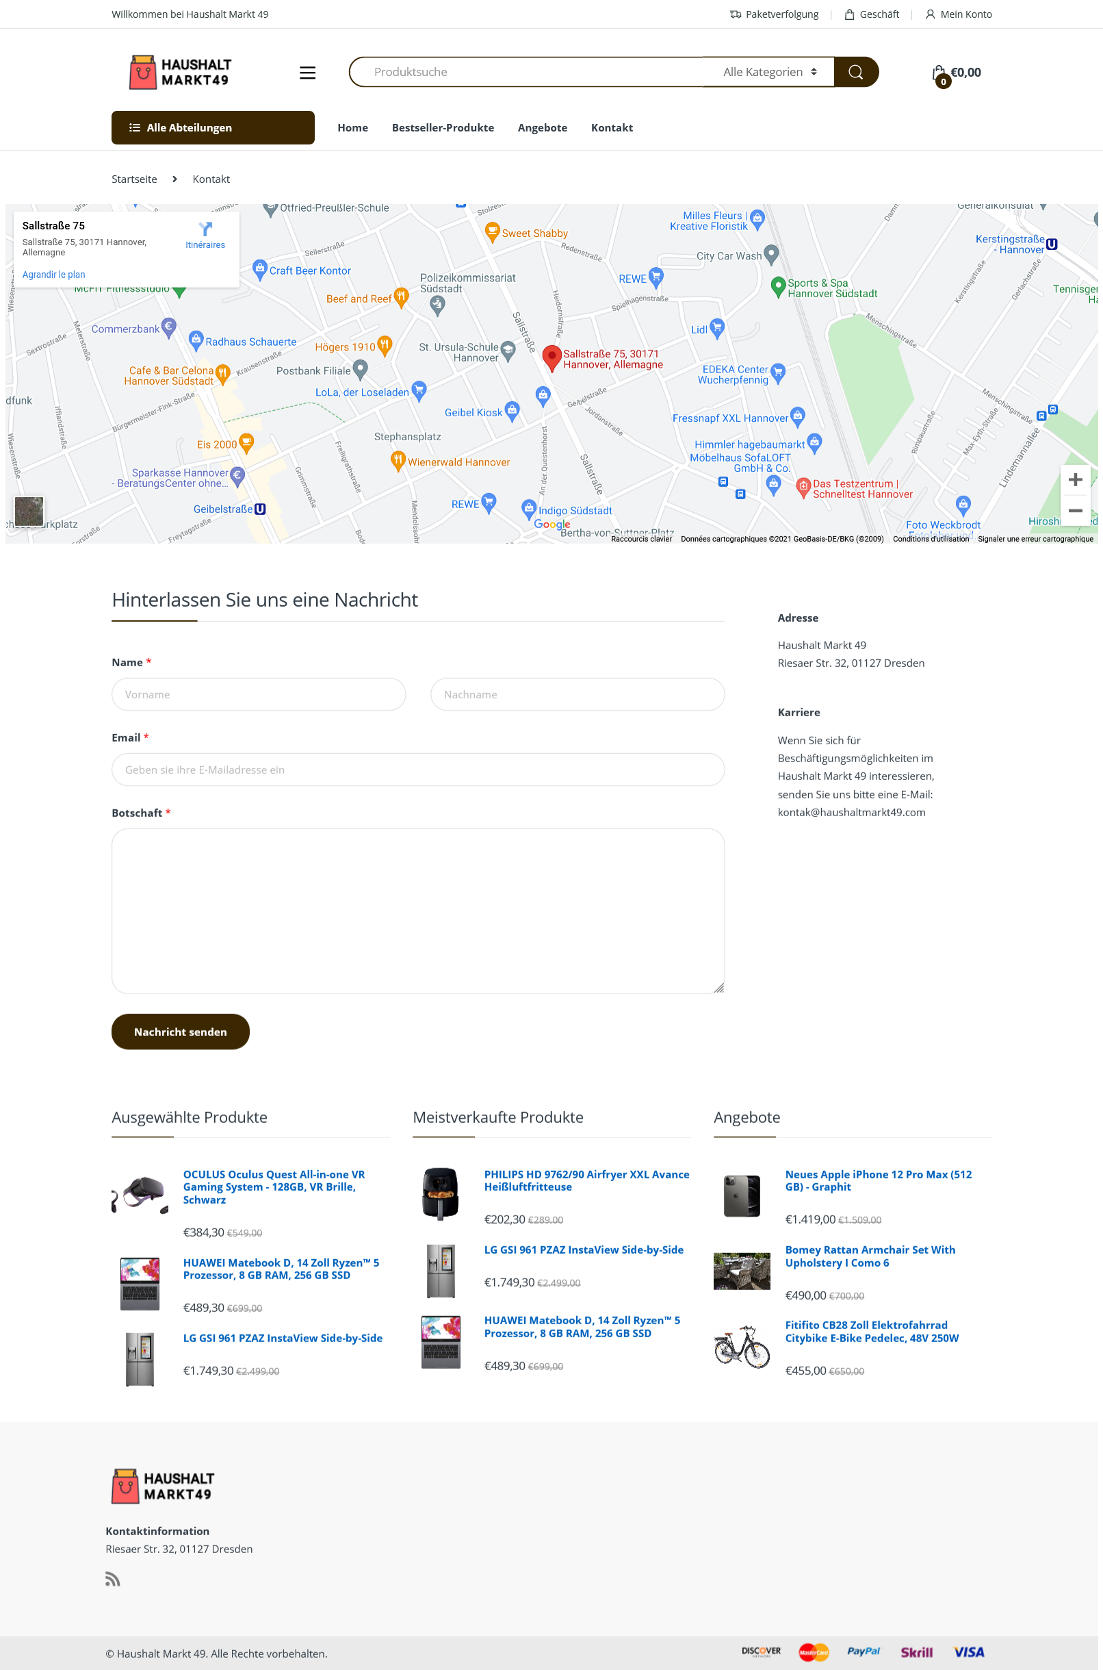Open the shopping cart bag icon
This screenshot has height=1670, width=1103.
(939, 73)
